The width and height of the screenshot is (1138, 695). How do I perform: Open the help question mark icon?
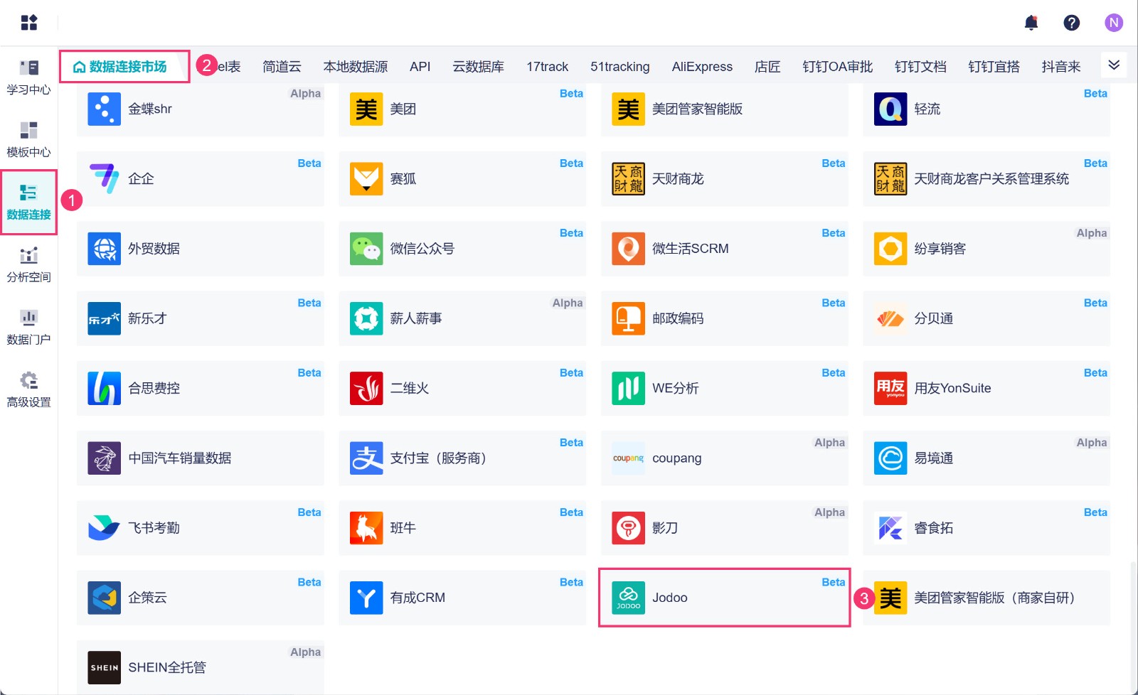pyautogui.click(x=1072, y=23)
